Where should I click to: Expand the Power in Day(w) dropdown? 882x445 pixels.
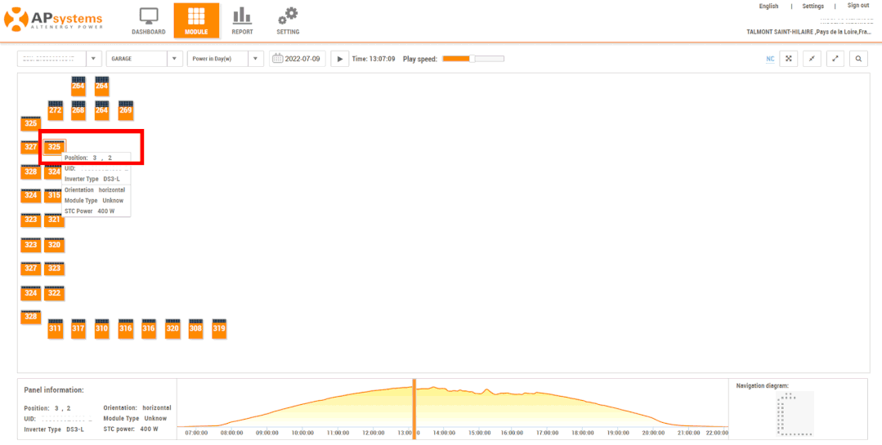pyautogui.click(x=257, y=59)
